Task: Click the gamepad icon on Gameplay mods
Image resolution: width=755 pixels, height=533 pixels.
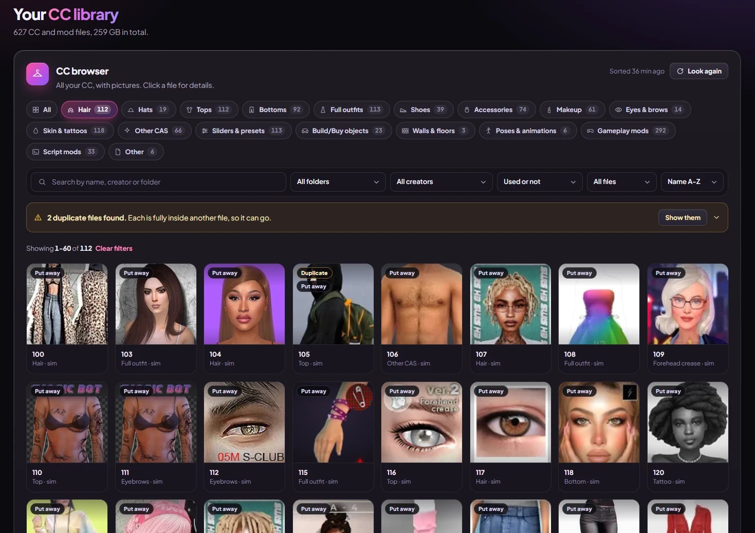Action: pyautogui.click(x=590, y=131)
